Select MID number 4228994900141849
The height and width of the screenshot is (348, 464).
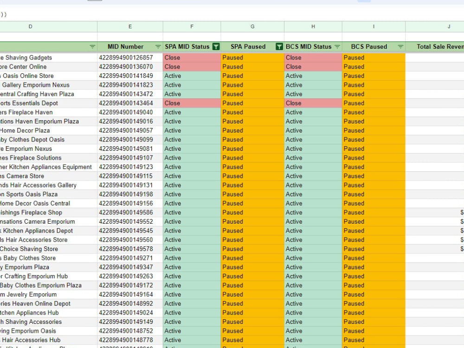[x=130, y=76]
